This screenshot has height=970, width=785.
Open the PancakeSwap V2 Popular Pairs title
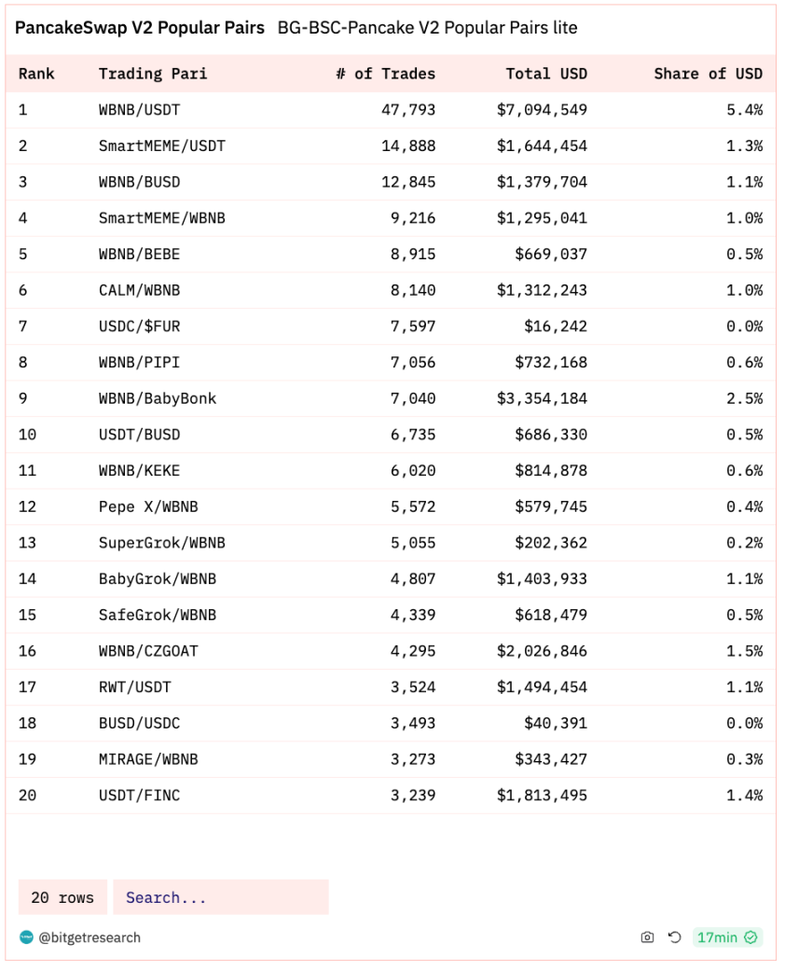click(140, 27)
